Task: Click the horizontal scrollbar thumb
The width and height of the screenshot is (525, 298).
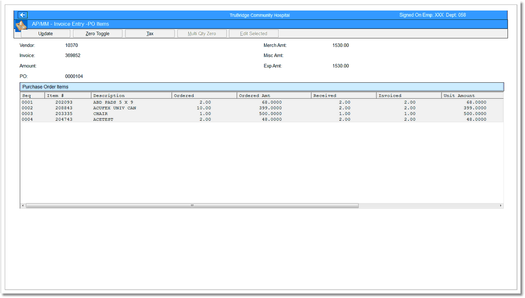Action: click(x=192, y=206)
